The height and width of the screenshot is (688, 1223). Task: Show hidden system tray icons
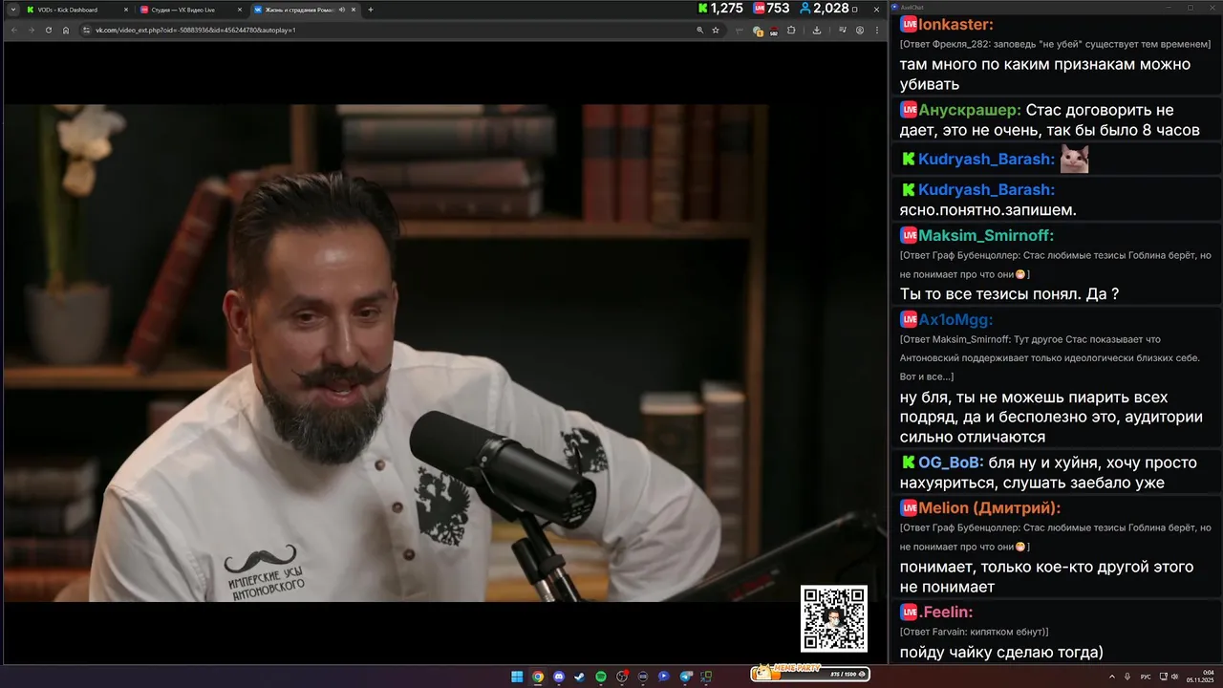[1112, 677]
